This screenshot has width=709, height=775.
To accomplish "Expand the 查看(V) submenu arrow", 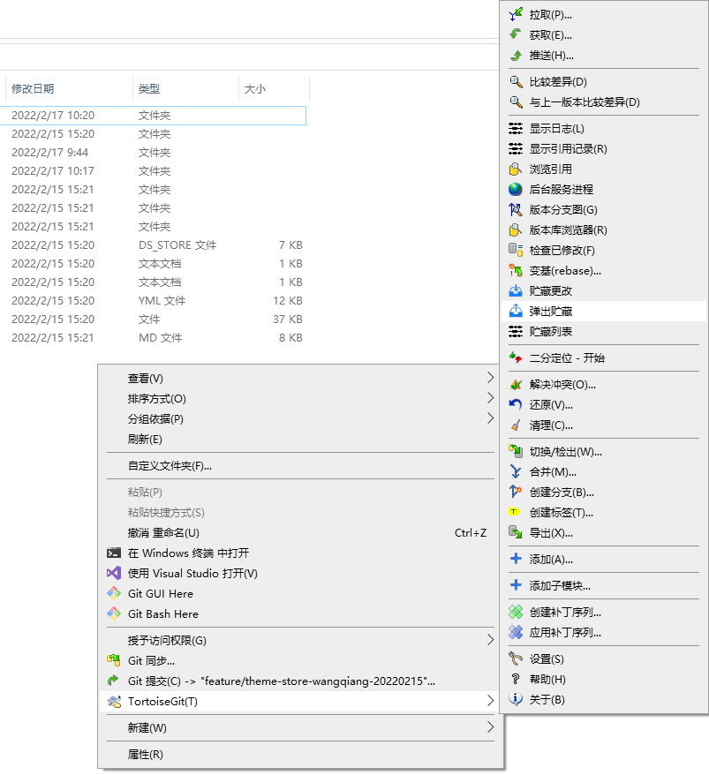I will [x=490, y=378].
